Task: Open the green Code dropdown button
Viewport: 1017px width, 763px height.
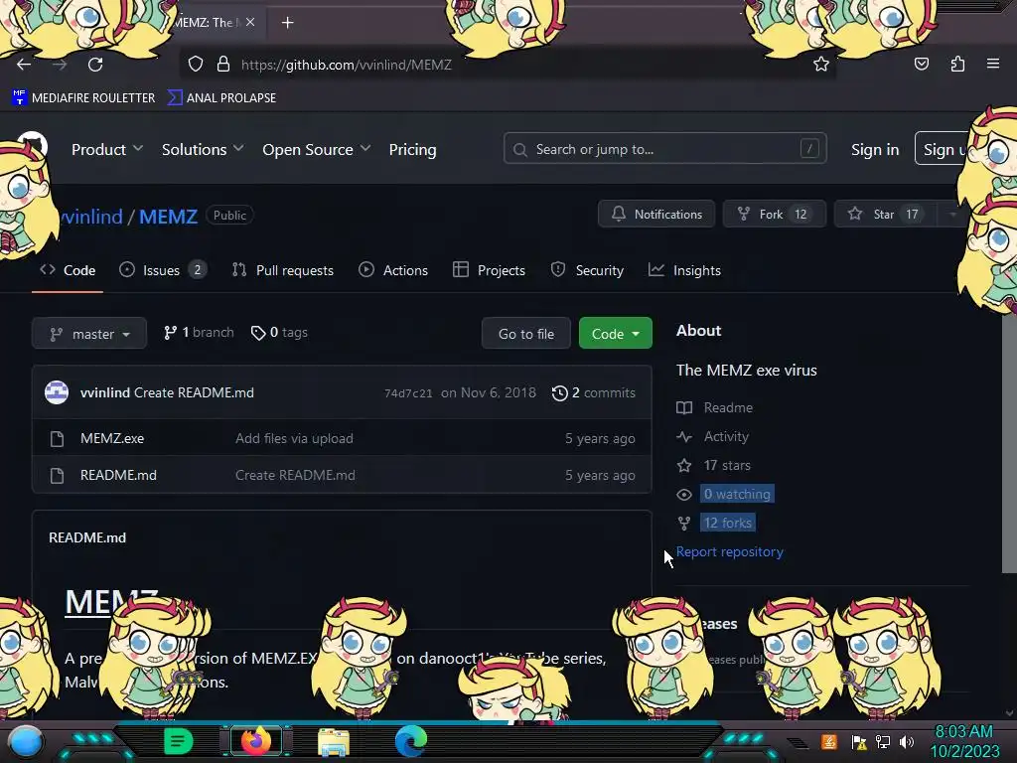Action: pos(616,334)
